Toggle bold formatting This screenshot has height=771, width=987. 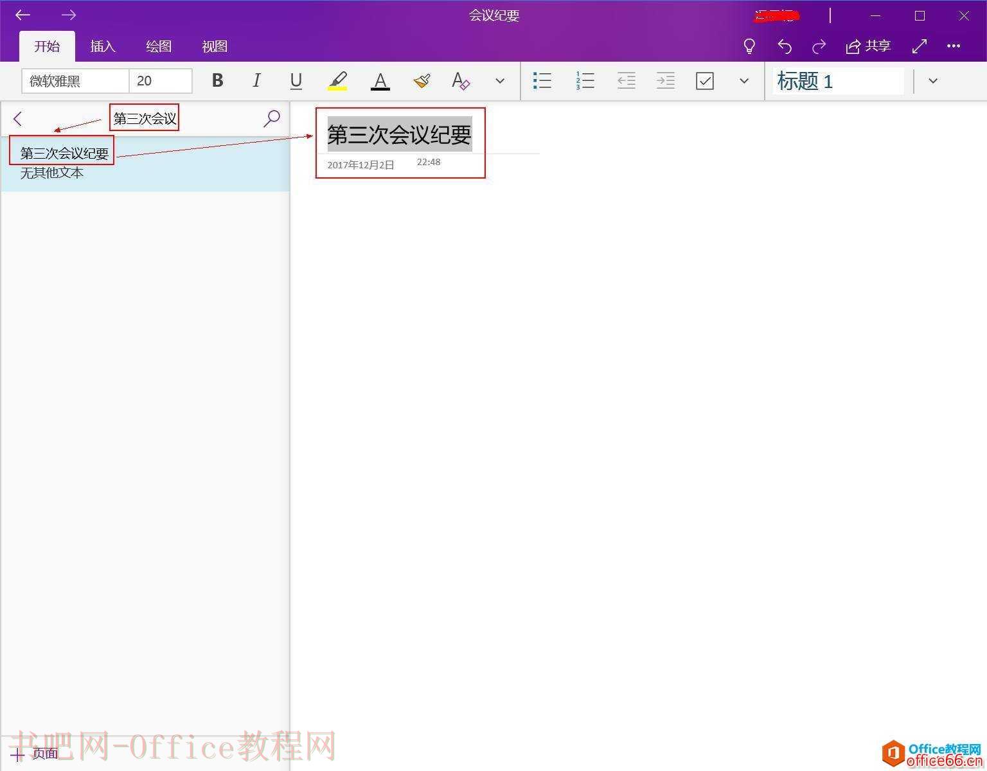[217, 80]
